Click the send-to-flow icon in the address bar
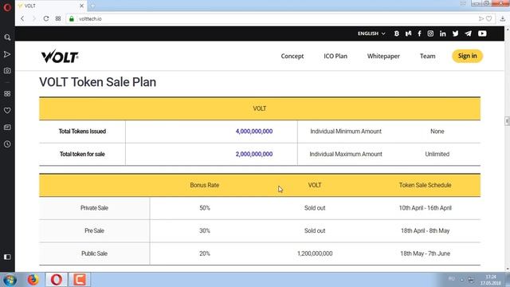Viewport: 510px width, 287px height. click(481, 19)
